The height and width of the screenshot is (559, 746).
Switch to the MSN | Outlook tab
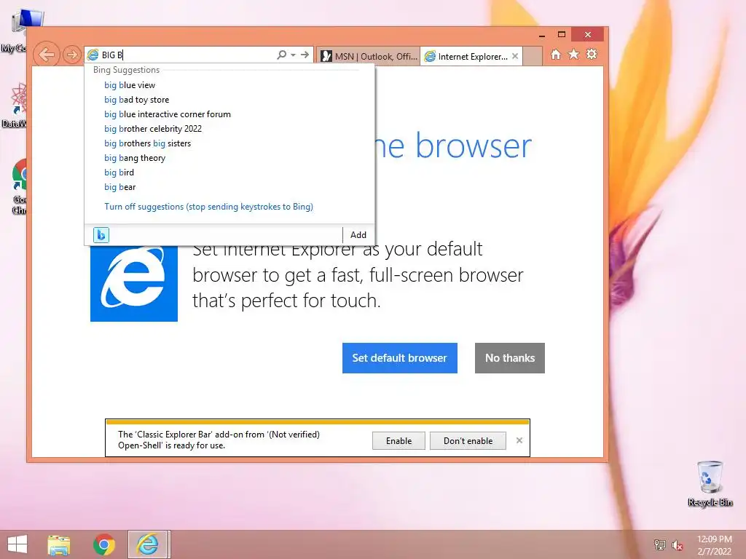(368, 57)
